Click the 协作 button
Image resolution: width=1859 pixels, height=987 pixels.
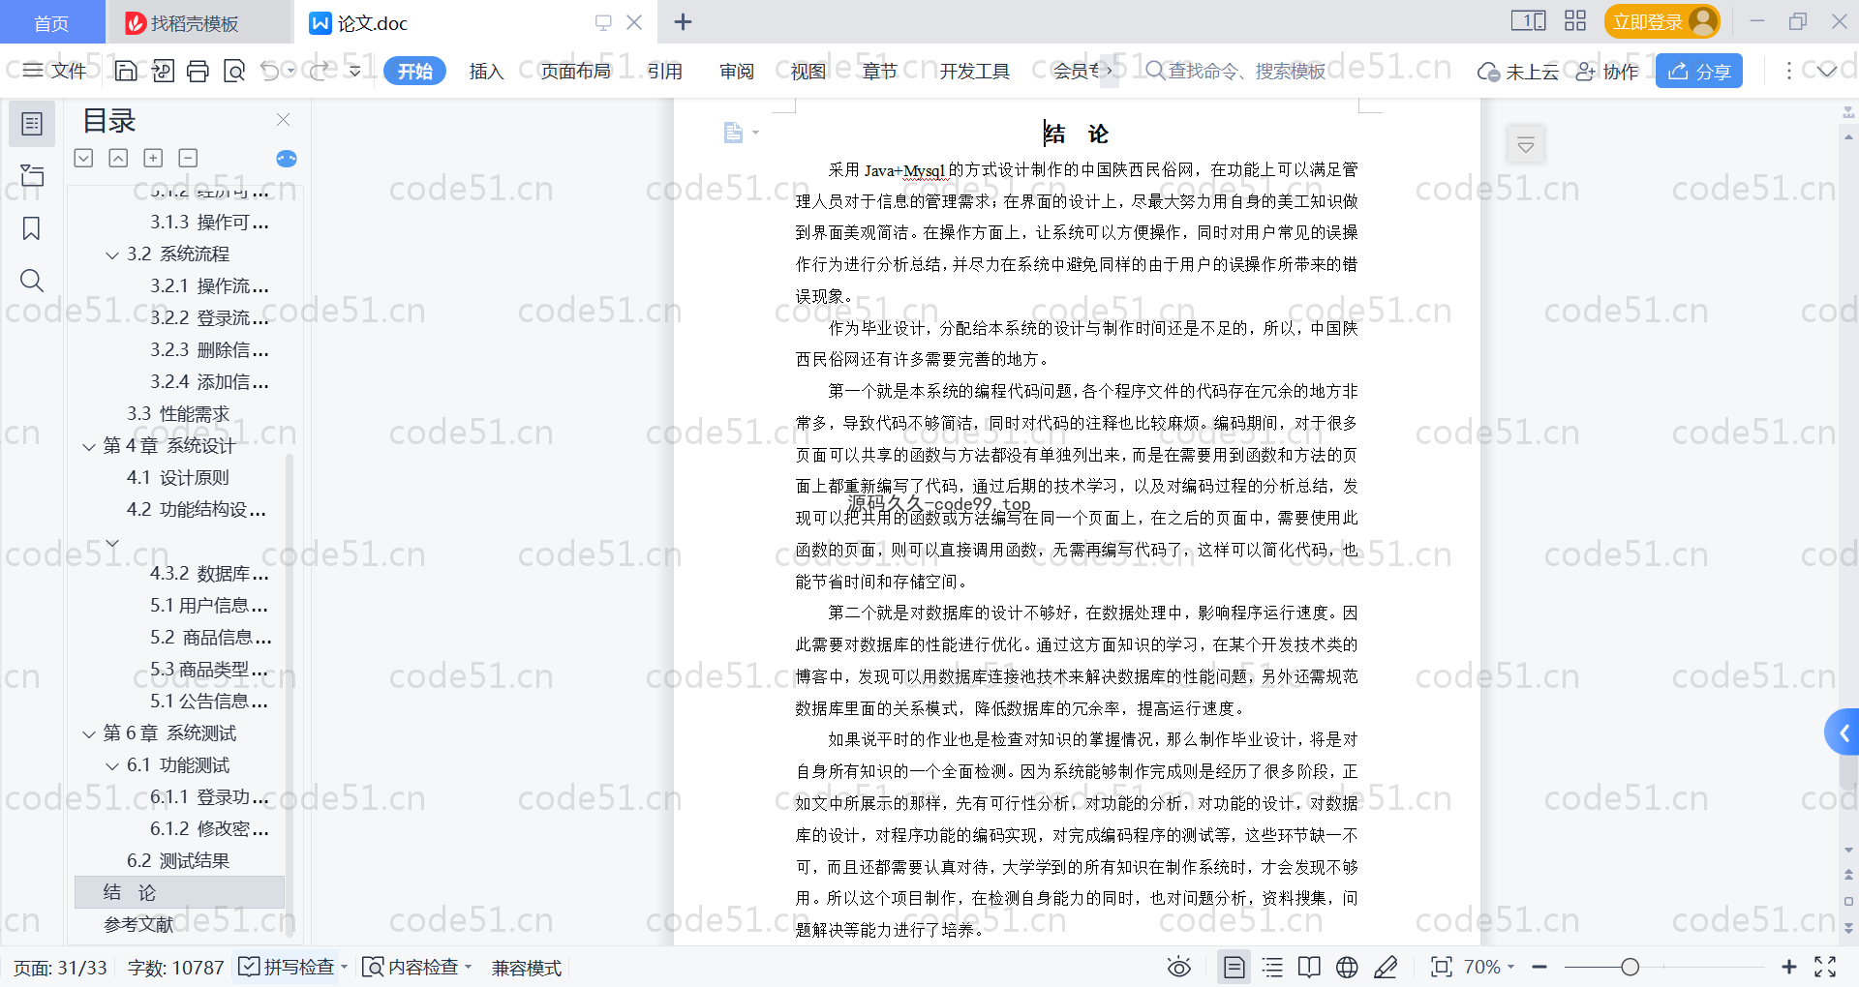pyautogui.click(x=1607, y=71)
